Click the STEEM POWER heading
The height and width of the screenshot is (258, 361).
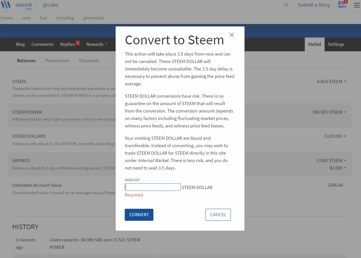(x=27, y=112)
